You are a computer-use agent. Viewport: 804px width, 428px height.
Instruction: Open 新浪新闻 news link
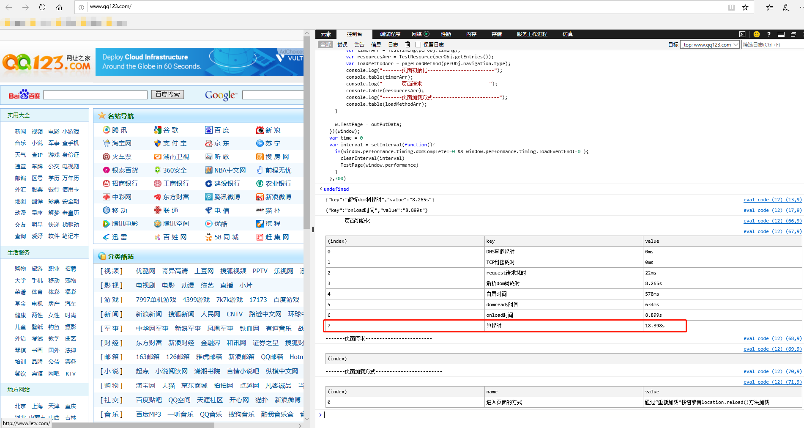[x=149, y=314]
